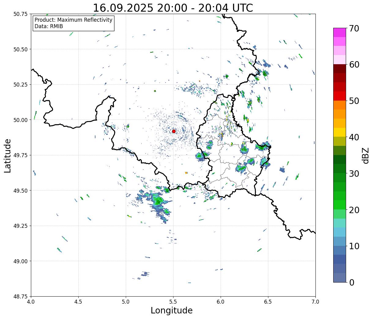
Task: Click the colorbar tick label 10
Action: point(354,246)
